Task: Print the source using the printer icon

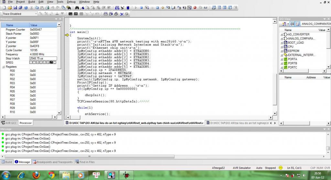Action: 47,8
